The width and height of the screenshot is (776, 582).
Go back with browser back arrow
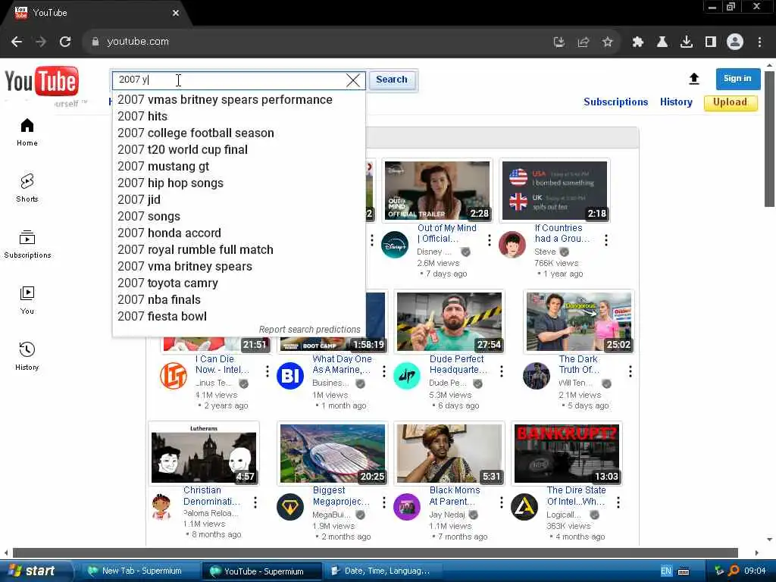pos(17,42)
